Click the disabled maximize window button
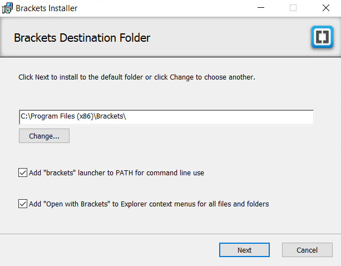The image size is (341, 266). (x=293, y=8)
